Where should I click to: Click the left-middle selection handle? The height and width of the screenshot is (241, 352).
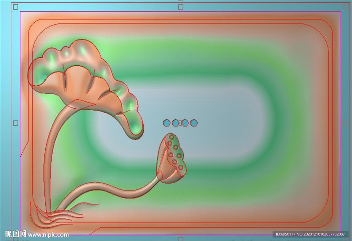click(15, 123)
